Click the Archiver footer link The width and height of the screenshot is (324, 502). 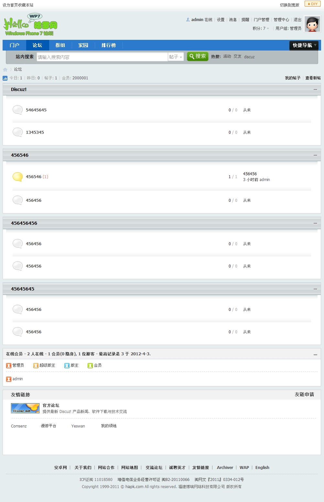pyautogui.click(x=225, y=468)
